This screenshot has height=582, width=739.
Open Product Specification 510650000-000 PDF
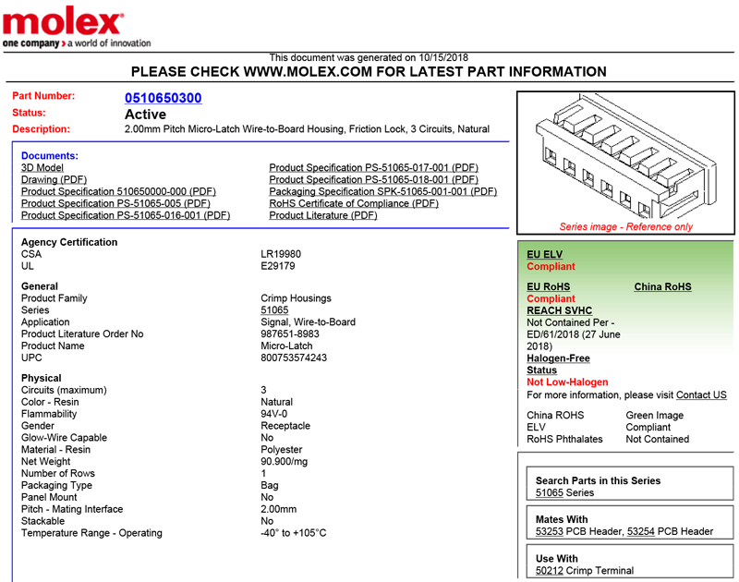(118, 192)
